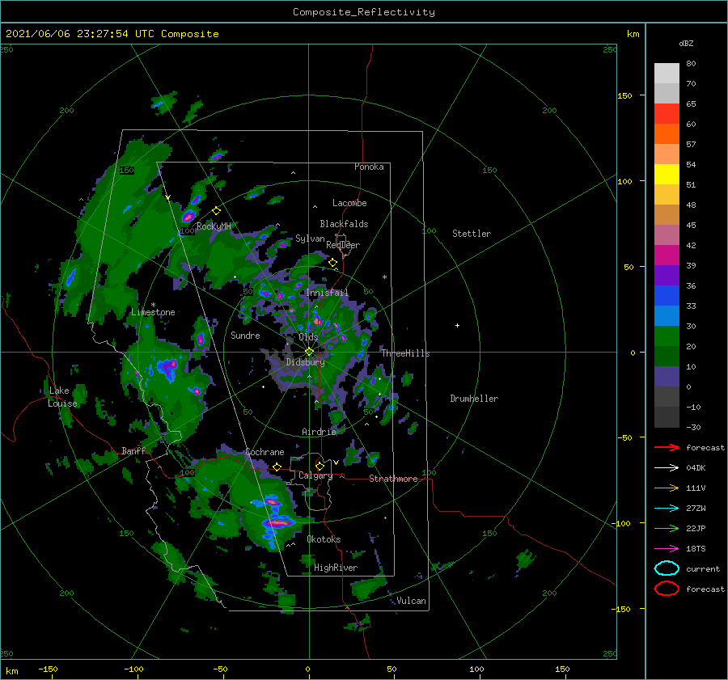Click the Strathmore town label

point(393,479)
